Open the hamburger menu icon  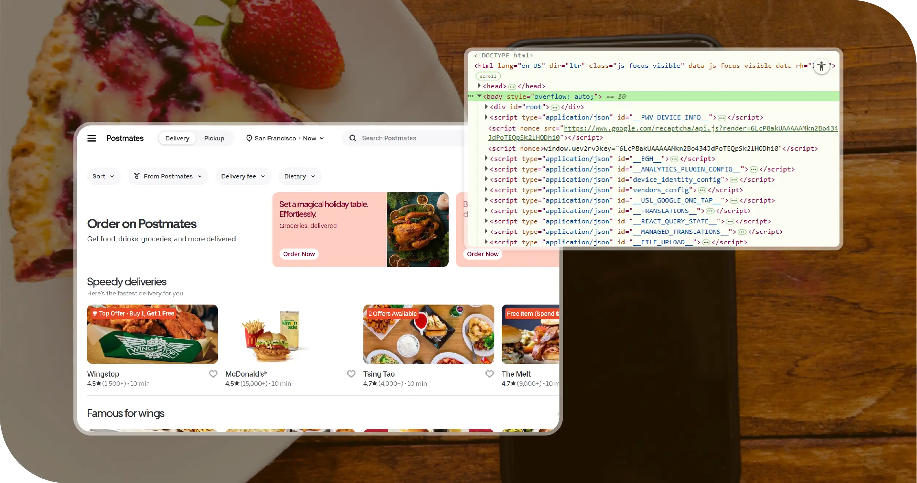click(x=91, y=138)
